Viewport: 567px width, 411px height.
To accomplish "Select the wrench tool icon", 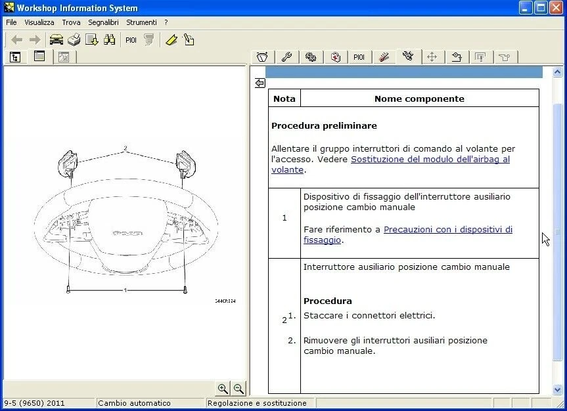I will (286, 56).
